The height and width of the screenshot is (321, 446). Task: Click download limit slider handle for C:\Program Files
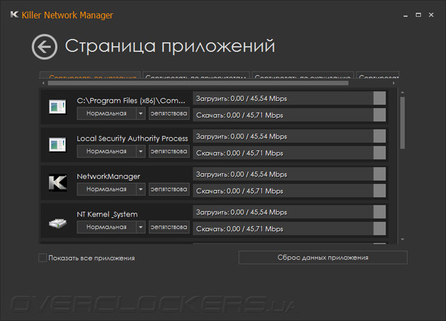point(379,115)
